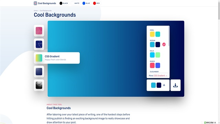220x124 pixels.
Task: Pick the green Kale swatch
Action: pos(158,55)
